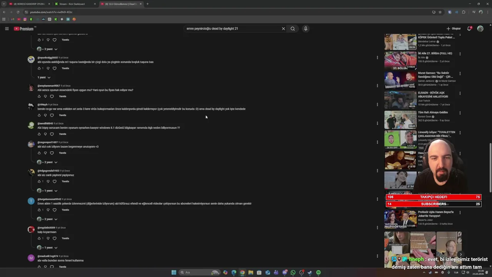Expand 1 yanıt under @myplatin3009 comment
This screenshot has width=492, height=277.
click(x=47, y=247)
